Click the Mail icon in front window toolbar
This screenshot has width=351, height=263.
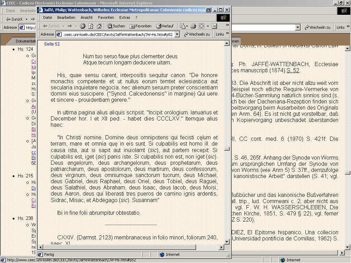pos(182,26)
